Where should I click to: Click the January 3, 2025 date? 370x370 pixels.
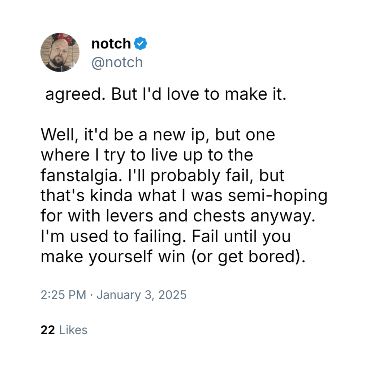(141, 295)
